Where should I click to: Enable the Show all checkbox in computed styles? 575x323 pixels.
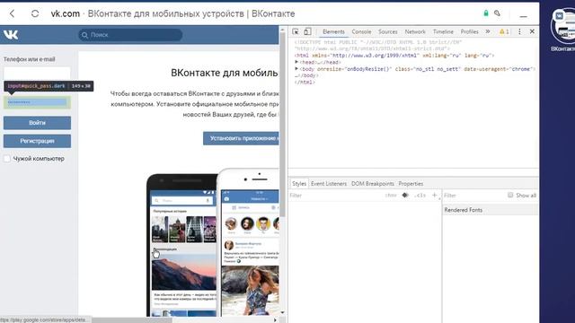510,195
